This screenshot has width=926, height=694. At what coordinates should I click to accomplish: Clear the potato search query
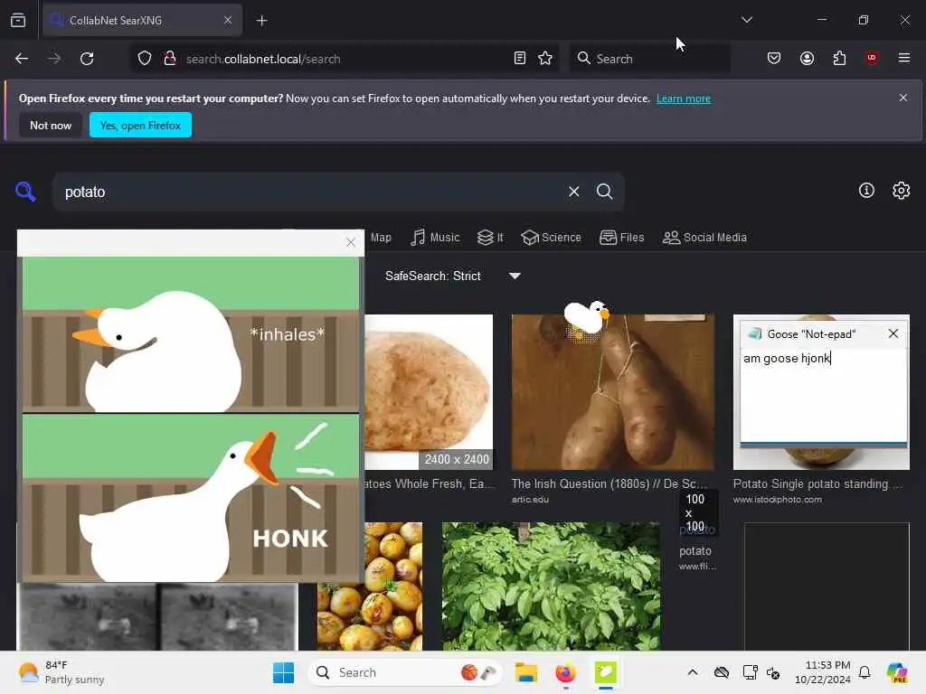click(x=573, y=192)
